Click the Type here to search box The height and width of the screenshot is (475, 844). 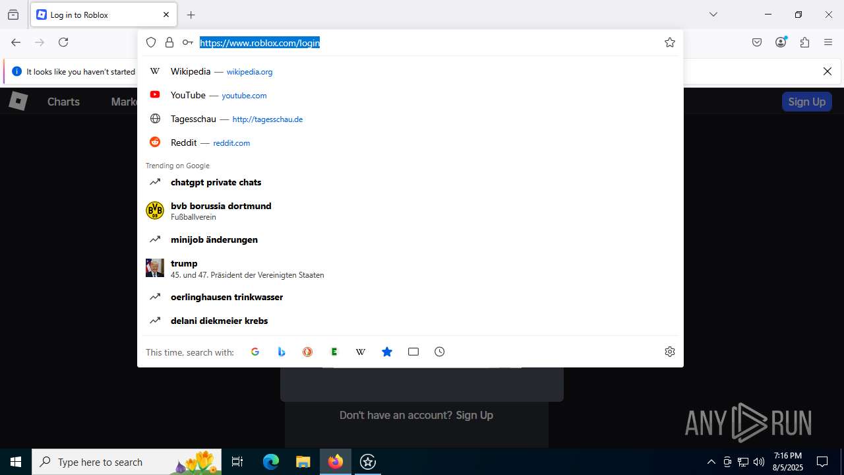[x=128, y=462]
